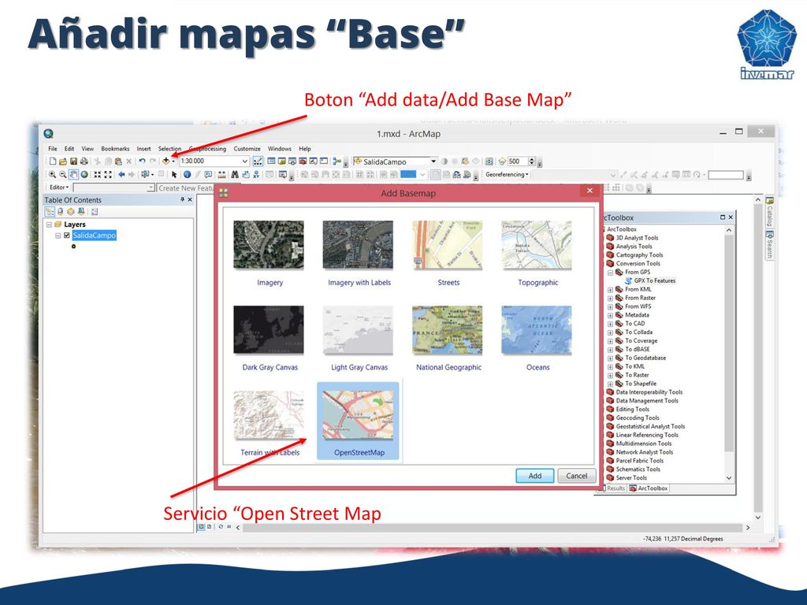The image size is (807, 605).
Task: Open a map document with folder icon
Action: [x=63, y=161]
